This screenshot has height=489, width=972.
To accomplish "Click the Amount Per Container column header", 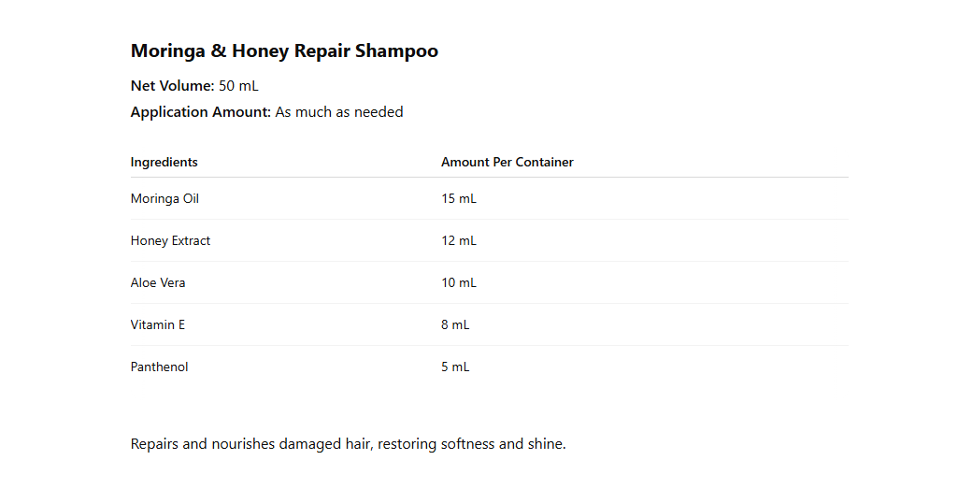I will tap(507, 162).
